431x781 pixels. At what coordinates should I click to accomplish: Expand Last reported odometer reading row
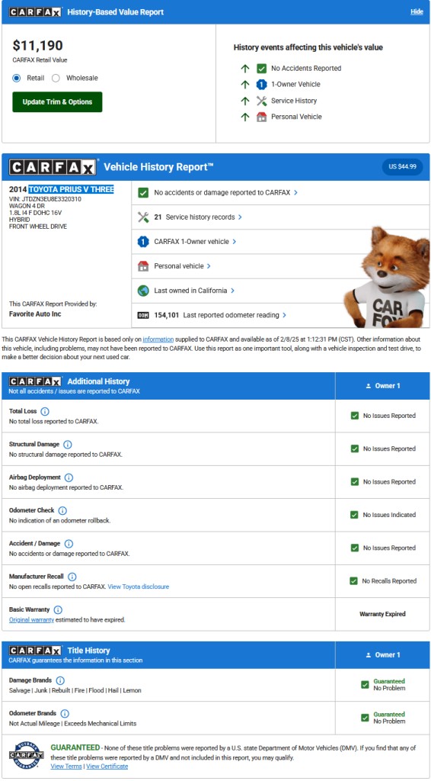[x=281, y=315]
